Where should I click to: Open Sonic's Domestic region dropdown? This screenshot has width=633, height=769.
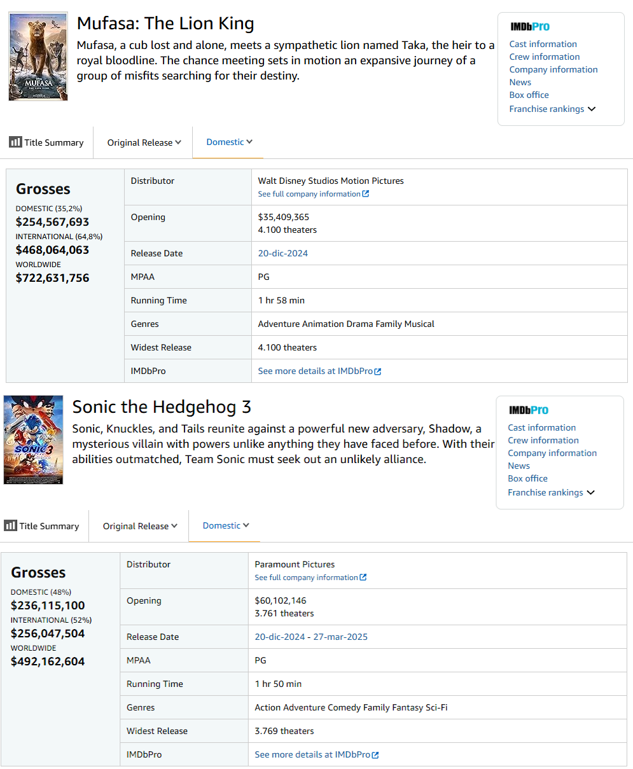tap(226, 525)
